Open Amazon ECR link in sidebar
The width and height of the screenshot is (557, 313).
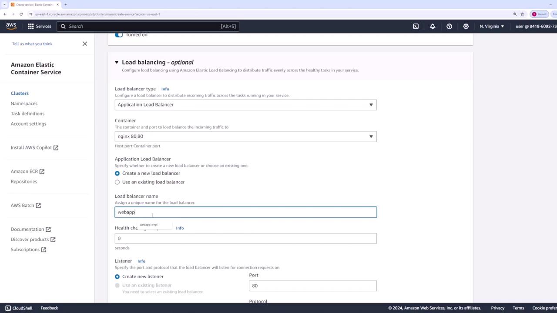click(24, 171)
